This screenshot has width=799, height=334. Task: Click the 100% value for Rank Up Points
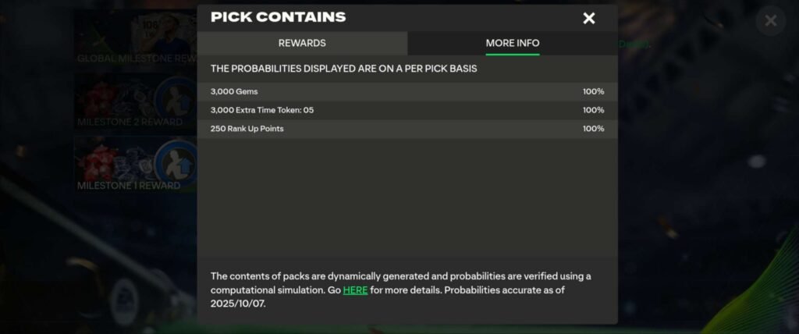593,129
